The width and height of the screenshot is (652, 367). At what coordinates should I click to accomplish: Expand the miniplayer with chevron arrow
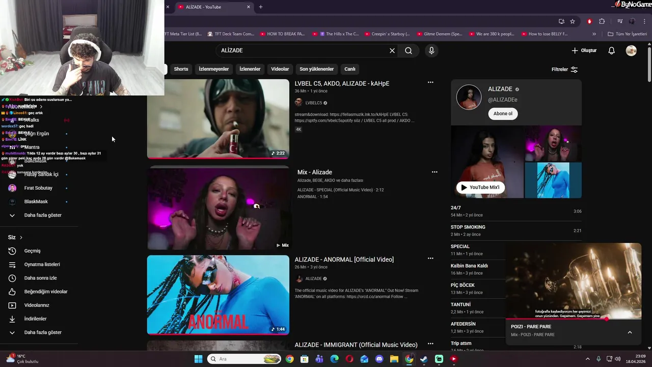(x=630, y=332)
